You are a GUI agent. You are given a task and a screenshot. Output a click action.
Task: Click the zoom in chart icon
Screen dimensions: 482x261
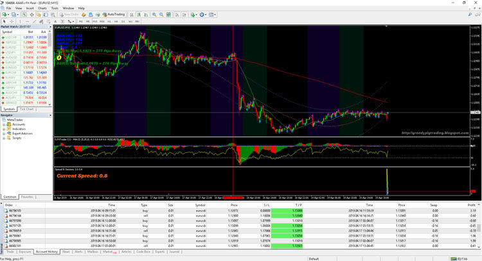click(x=154, y=14)
